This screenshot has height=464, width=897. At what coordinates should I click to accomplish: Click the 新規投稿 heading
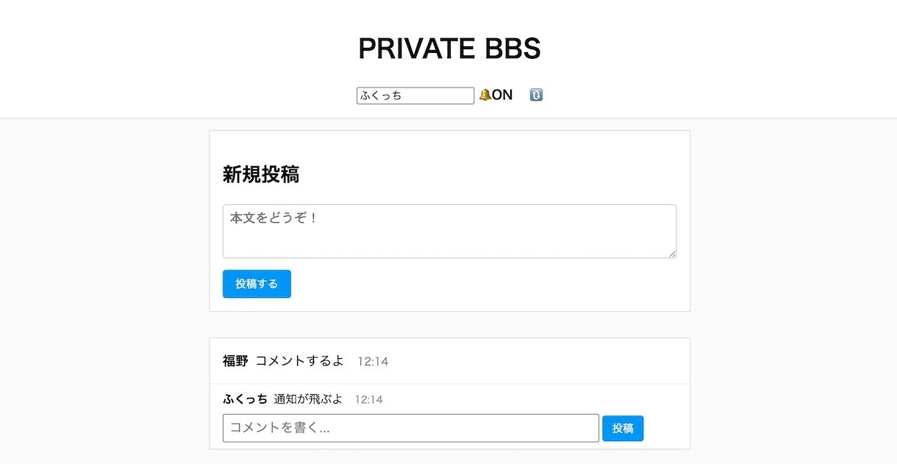pyautogui.click(x=261, y=174)
